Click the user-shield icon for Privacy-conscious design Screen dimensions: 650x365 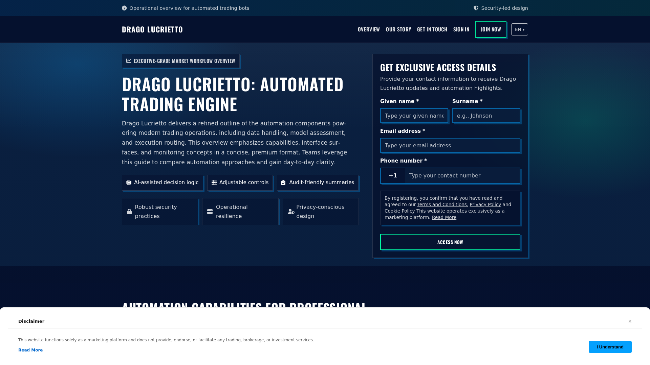point(291,212)
